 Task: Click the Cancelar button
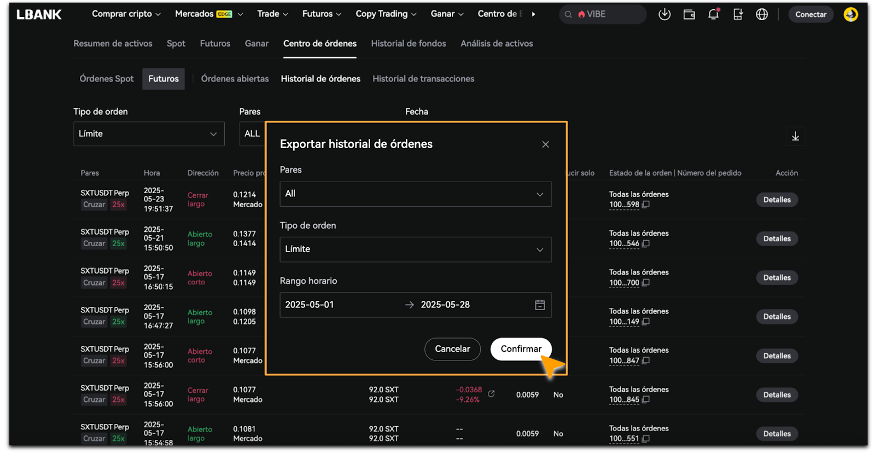point(452,349)
